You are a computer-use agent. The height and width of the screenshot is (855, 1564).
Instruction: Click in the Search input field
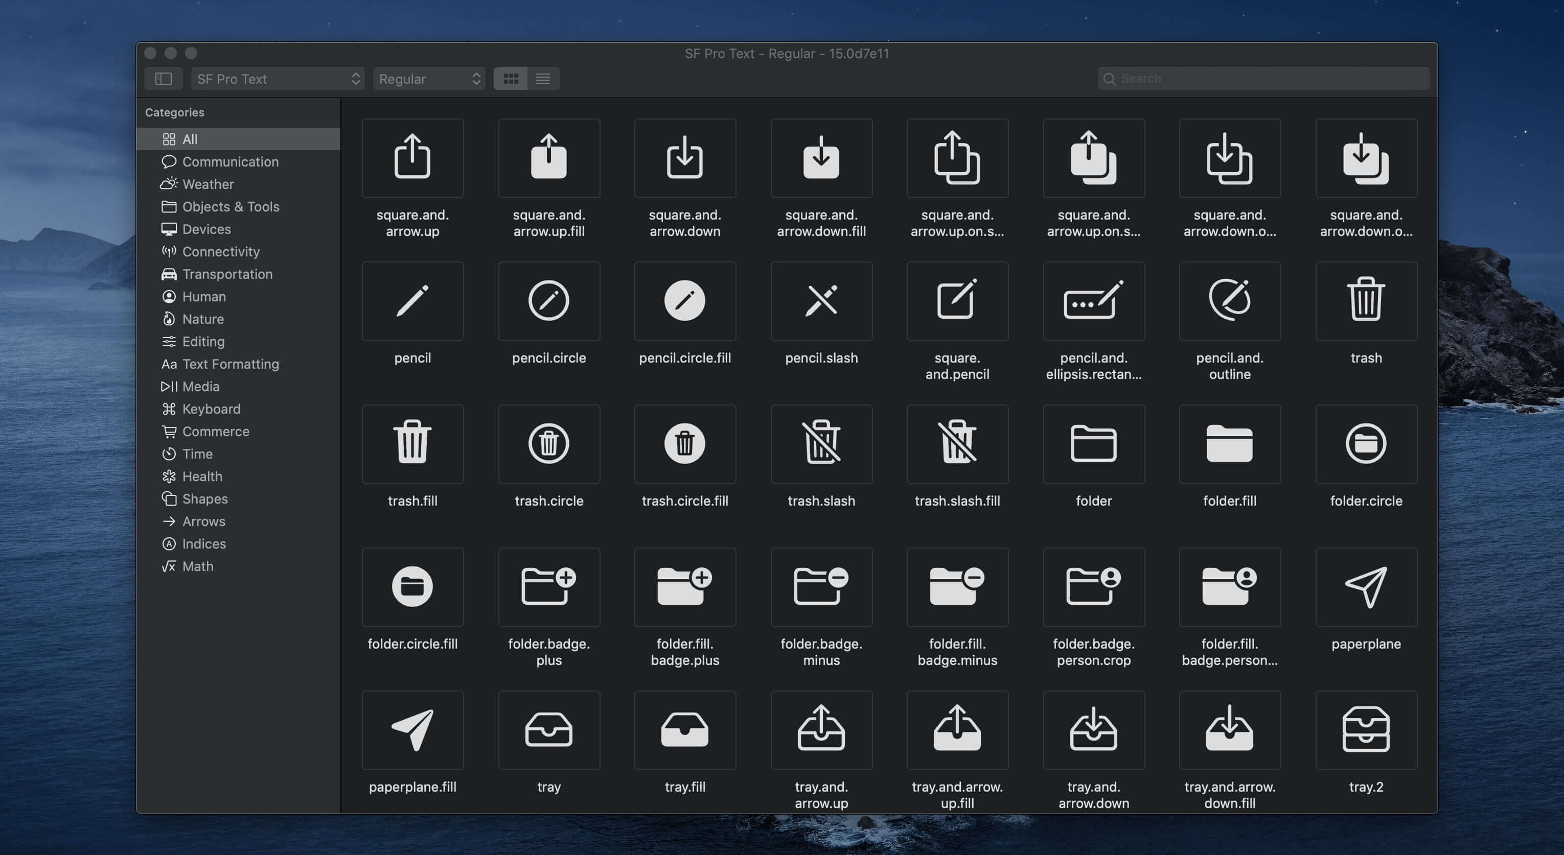1265,78
